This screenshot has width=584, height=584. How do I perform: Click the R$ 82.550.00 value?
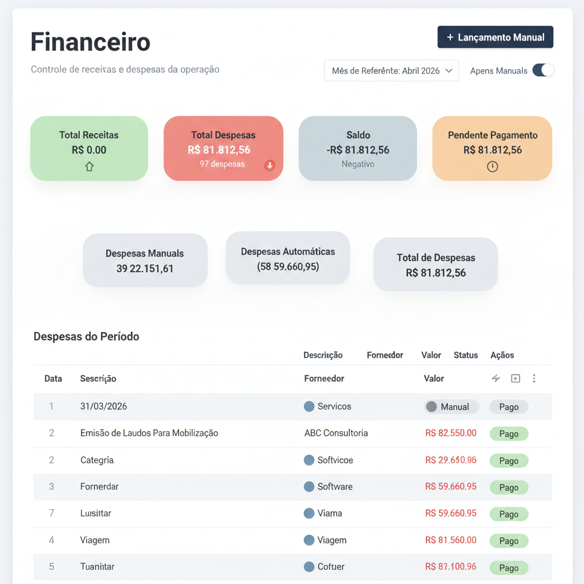coord(451,433)
